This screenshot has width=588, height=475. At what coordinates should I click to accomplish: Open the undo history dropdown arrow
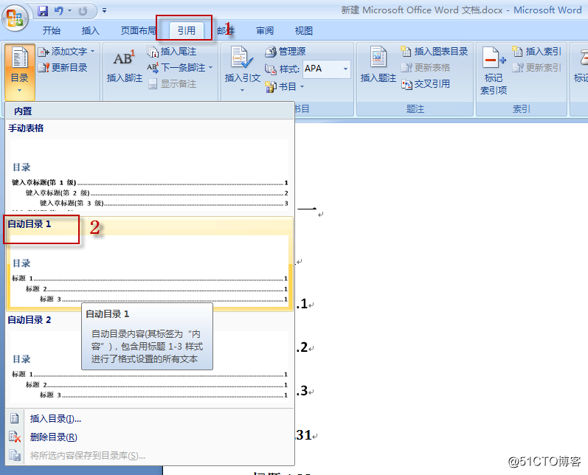point(70,11)
